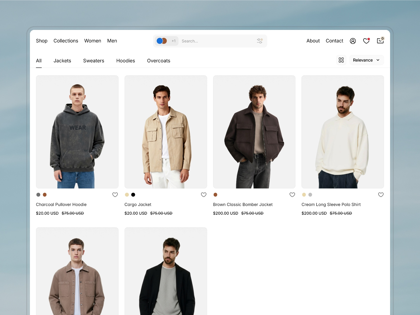The height and width of the screenshot is (315, 420).
Task: Open Cream Long Sleeve Polo Shirt title
Action: pyautogui.click(x=331, y=204)
